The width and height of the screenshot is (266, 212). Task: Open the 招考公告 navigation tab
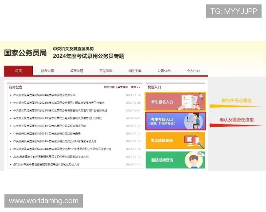pos(47,71)
